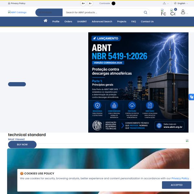Click the magnifying glass search icon
This screenshot has width=194, height=194.
click(x=145, y=12)
